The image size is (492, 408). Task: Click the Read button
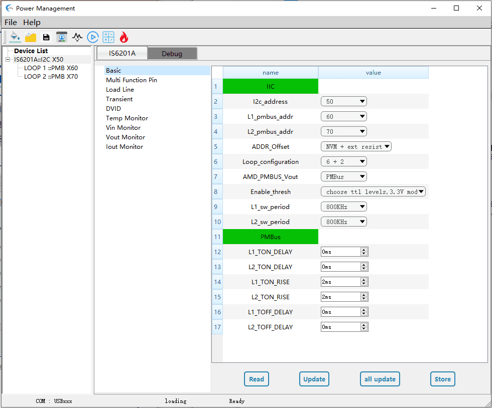[257, 379]
